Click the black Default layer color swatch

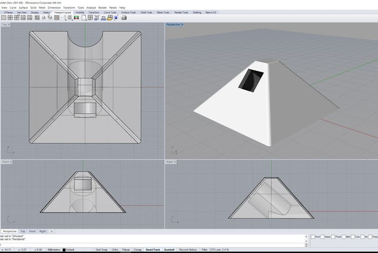tap(64, 249)
